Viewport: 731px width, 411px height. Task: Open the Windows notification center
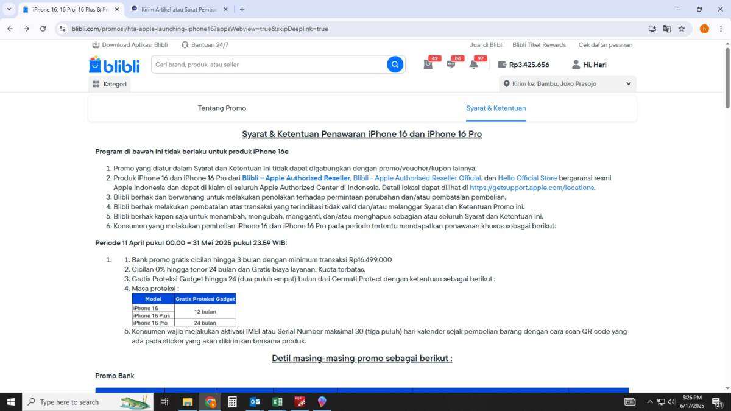(x=718, y=402)
